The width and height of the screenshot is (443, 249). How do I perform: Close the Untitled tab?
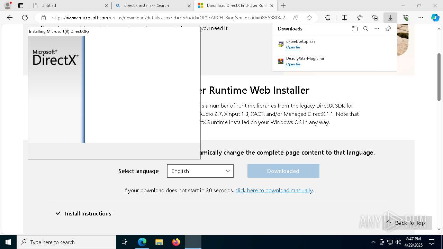106,6
